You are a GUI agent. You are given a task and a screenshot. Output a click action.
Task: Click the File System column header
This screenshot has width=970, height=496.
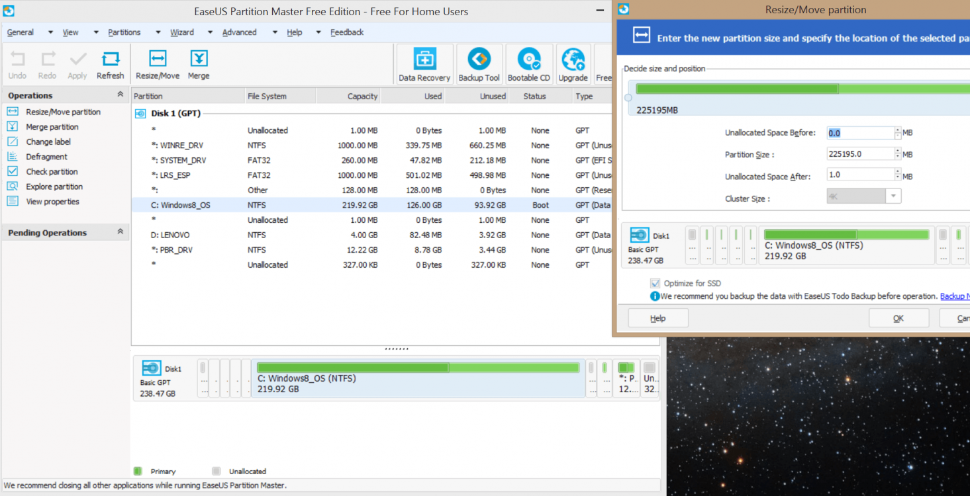(281, 96)
